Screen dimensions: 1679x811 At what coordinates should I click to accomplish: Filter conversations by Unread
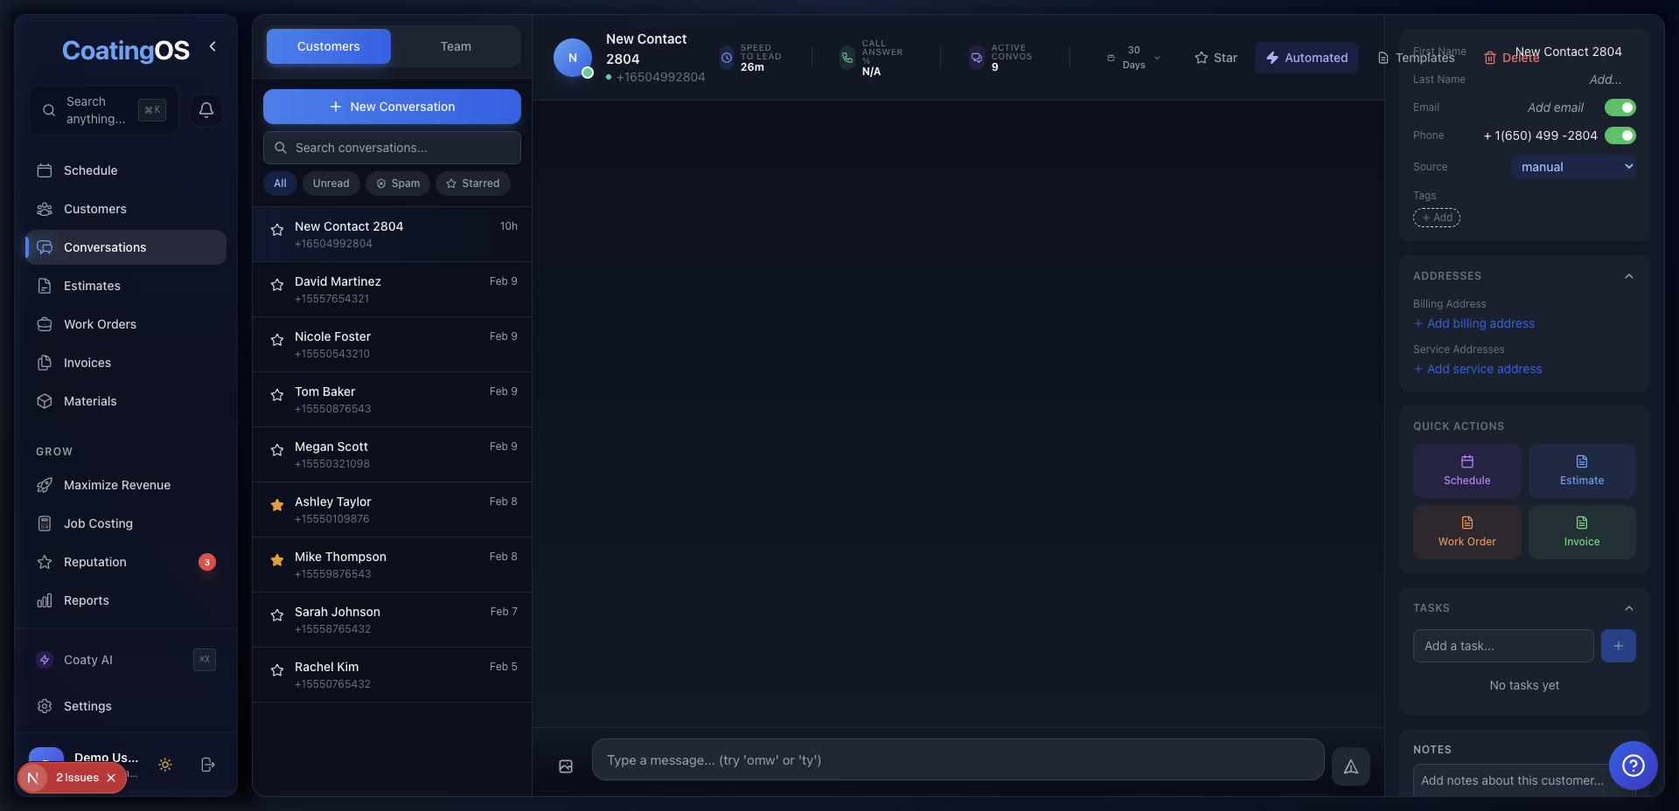(x=331, y=184)
